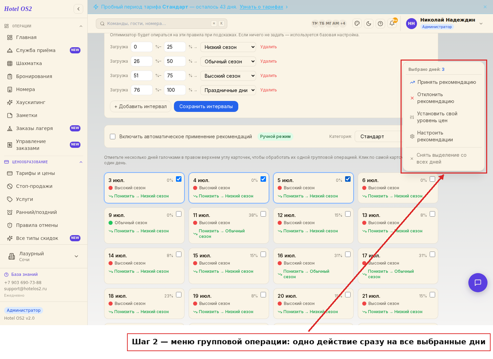Delete the Праздничные дни interval row
The image size is (493, 359).
click(x=268, y=90)
